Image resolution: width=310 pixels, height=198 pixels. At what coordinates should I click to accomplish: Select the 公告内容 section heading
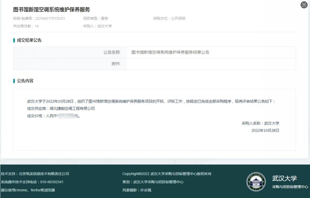click(25, 81)
